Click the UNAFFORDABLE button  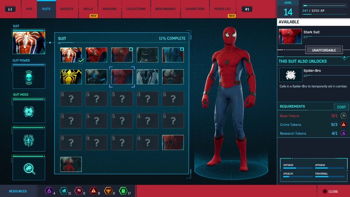(x=324, y=50)
